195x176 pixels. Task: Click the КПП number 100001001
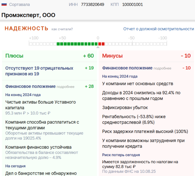[132, 5]
